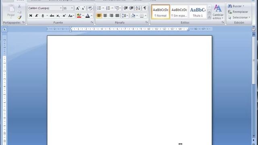
Task: Open the Párrafo dialog launcher
Action: (147, 23)
